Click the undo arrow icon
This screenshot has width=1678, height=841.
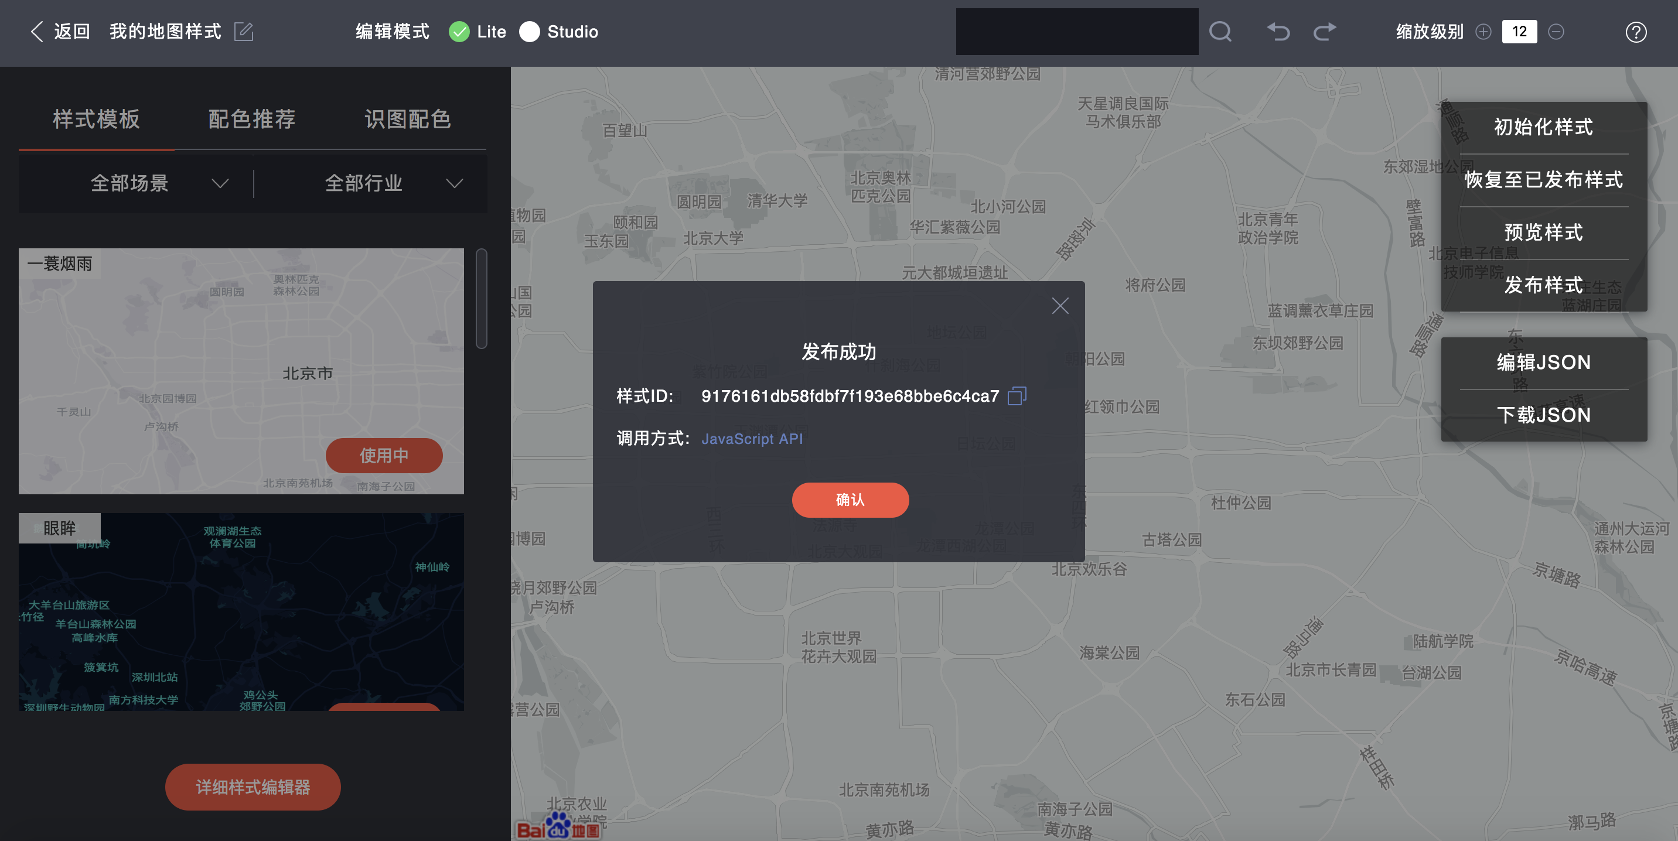click(1278, 32)
